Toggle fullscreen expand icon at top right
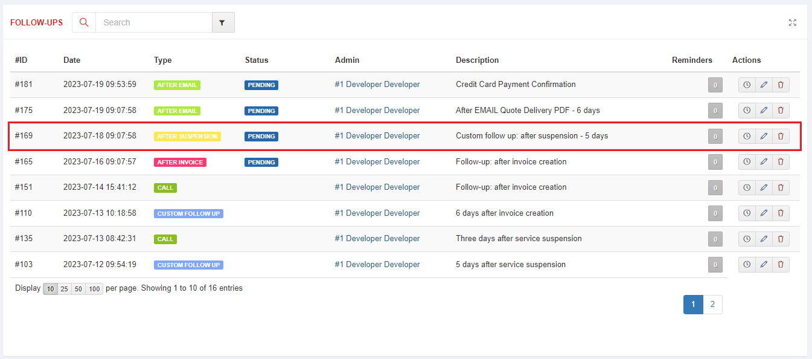The height and width of the screenshot is (359, 812). (x=793, y=22)
